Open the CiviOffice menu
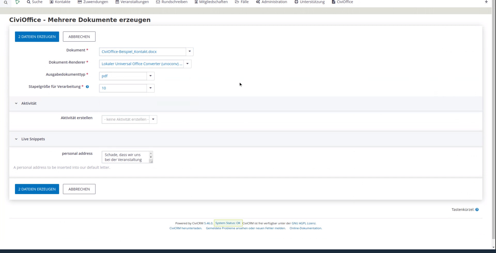 pyautogui.click(x=342, y=2)
